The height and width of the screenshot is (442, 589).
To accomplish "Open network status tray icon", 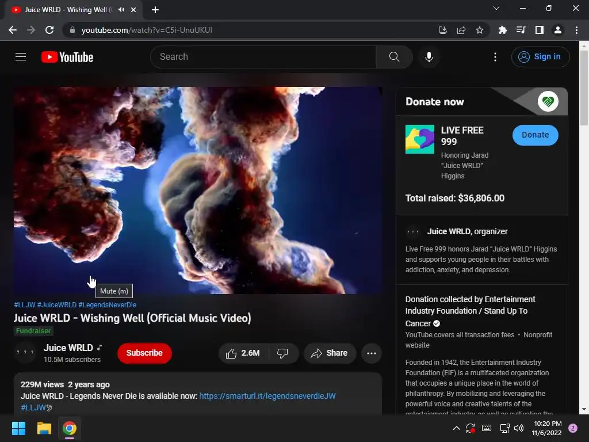I will click(504, 428).
